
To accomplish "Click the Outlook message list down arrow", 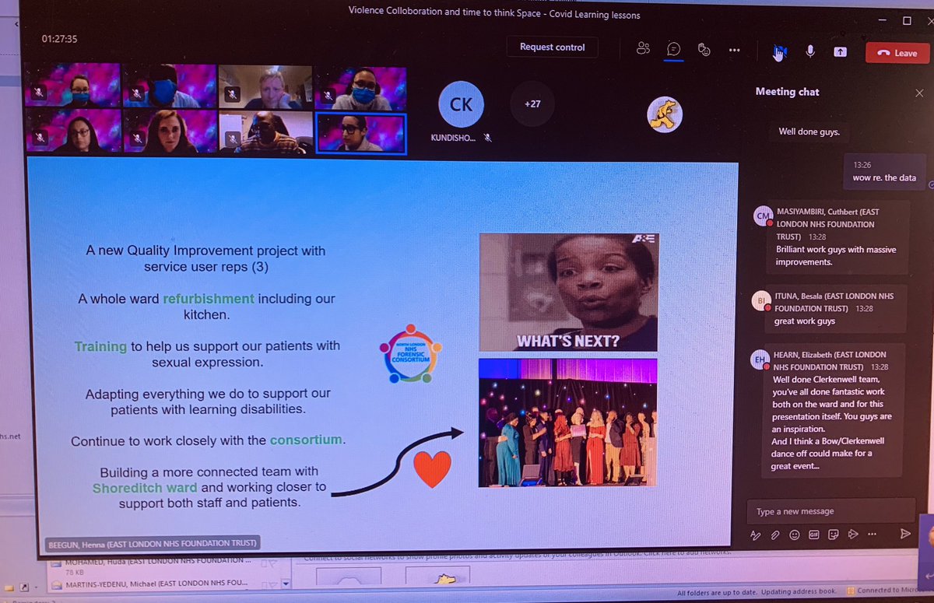I will click(286, 584).
